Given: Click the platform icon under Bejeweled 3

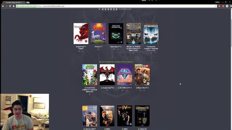Looking at the screenshot, I should (x=123, y=90).
